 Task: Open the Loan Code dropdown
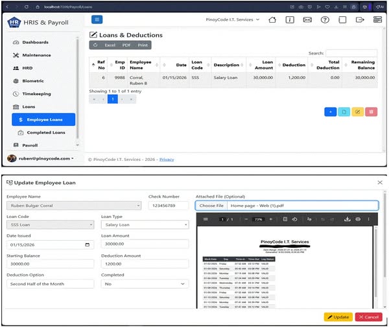click(x=51, y=224)
